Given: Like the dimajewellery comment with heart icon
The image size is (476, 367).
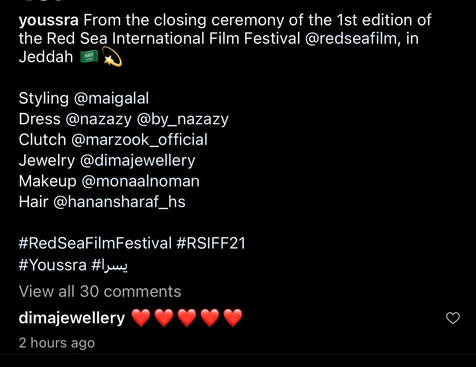Looking at the screenshot, I should (453, 318).
